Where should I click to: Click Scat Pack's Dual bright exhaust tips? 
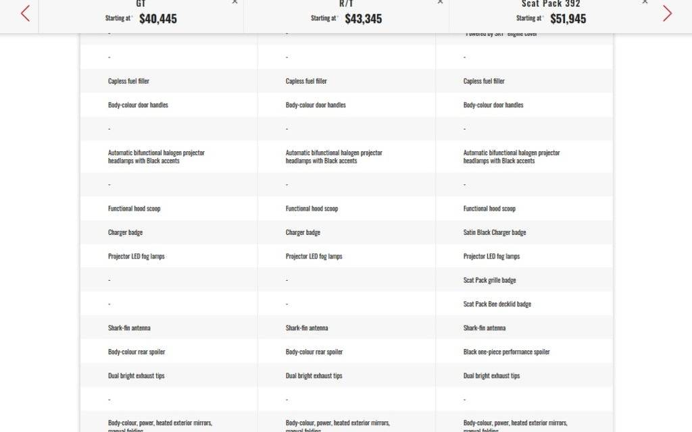coord(491,376)
